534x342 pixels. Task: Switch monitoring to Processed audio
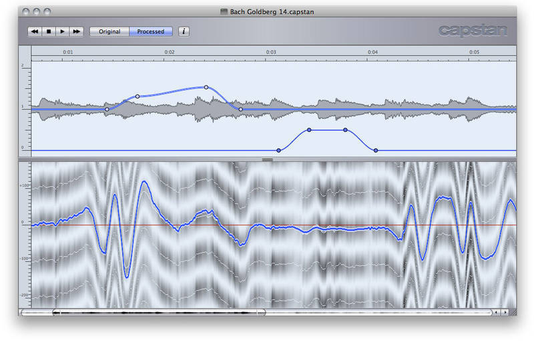point(151,31)
